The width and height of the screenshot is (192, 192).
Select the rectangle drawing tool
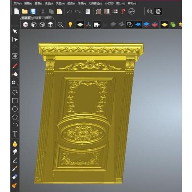tap(15, 101)
